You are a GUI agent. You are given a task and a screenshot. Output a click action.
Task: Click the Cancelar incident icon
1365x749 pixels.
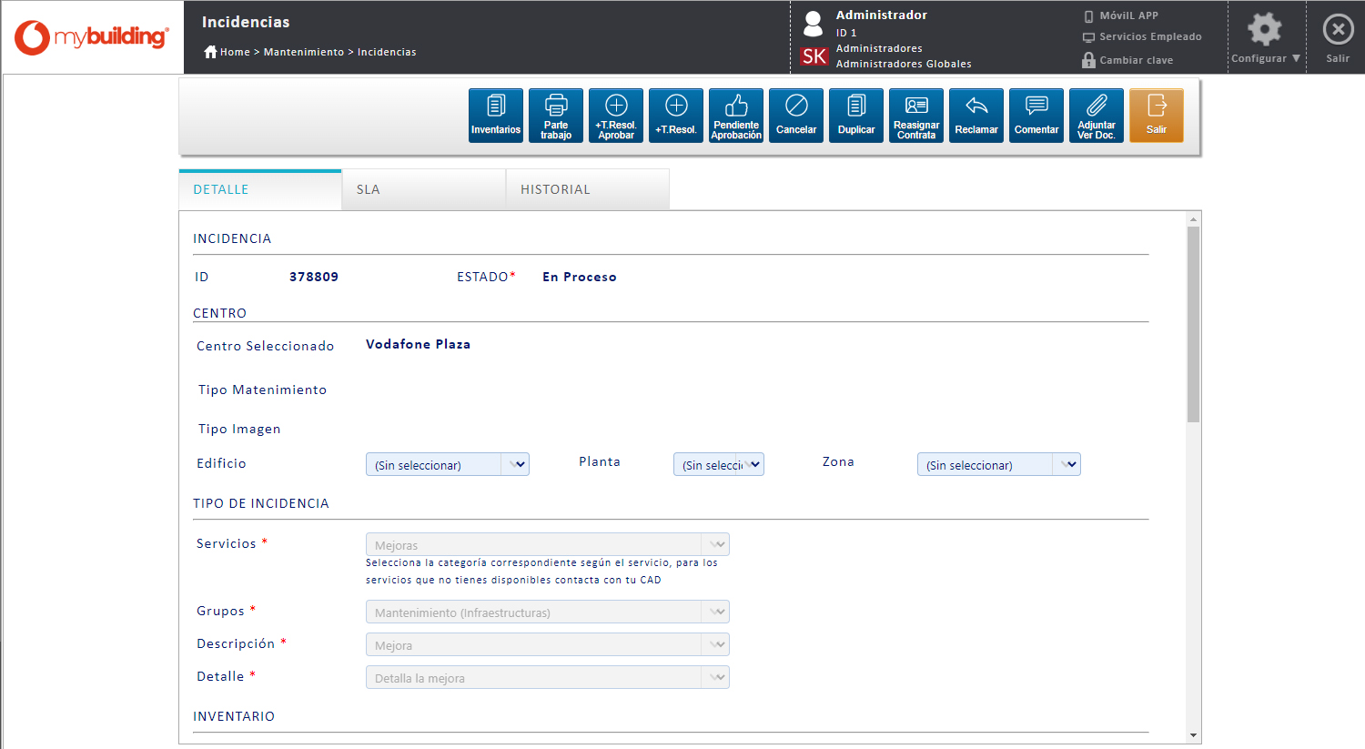tap(796, 116)
